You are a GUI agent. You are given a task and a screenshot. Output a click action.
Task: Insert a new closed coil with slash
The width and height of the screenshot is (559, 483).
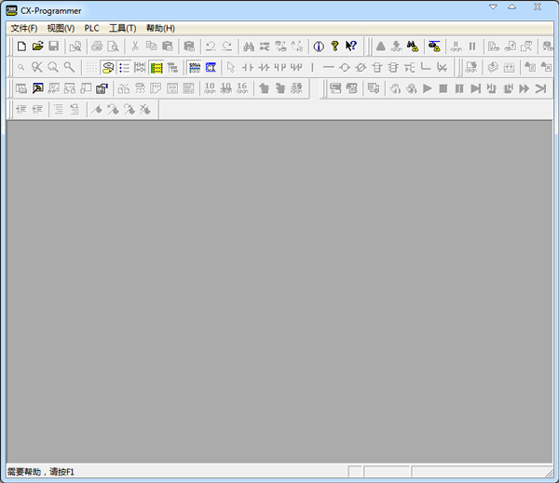[x=361, y=67]
